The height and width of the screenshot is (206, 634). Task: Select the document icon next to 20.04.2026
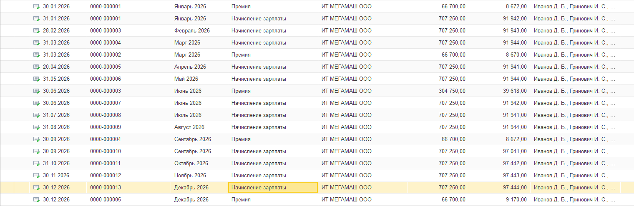coord(36,67)
